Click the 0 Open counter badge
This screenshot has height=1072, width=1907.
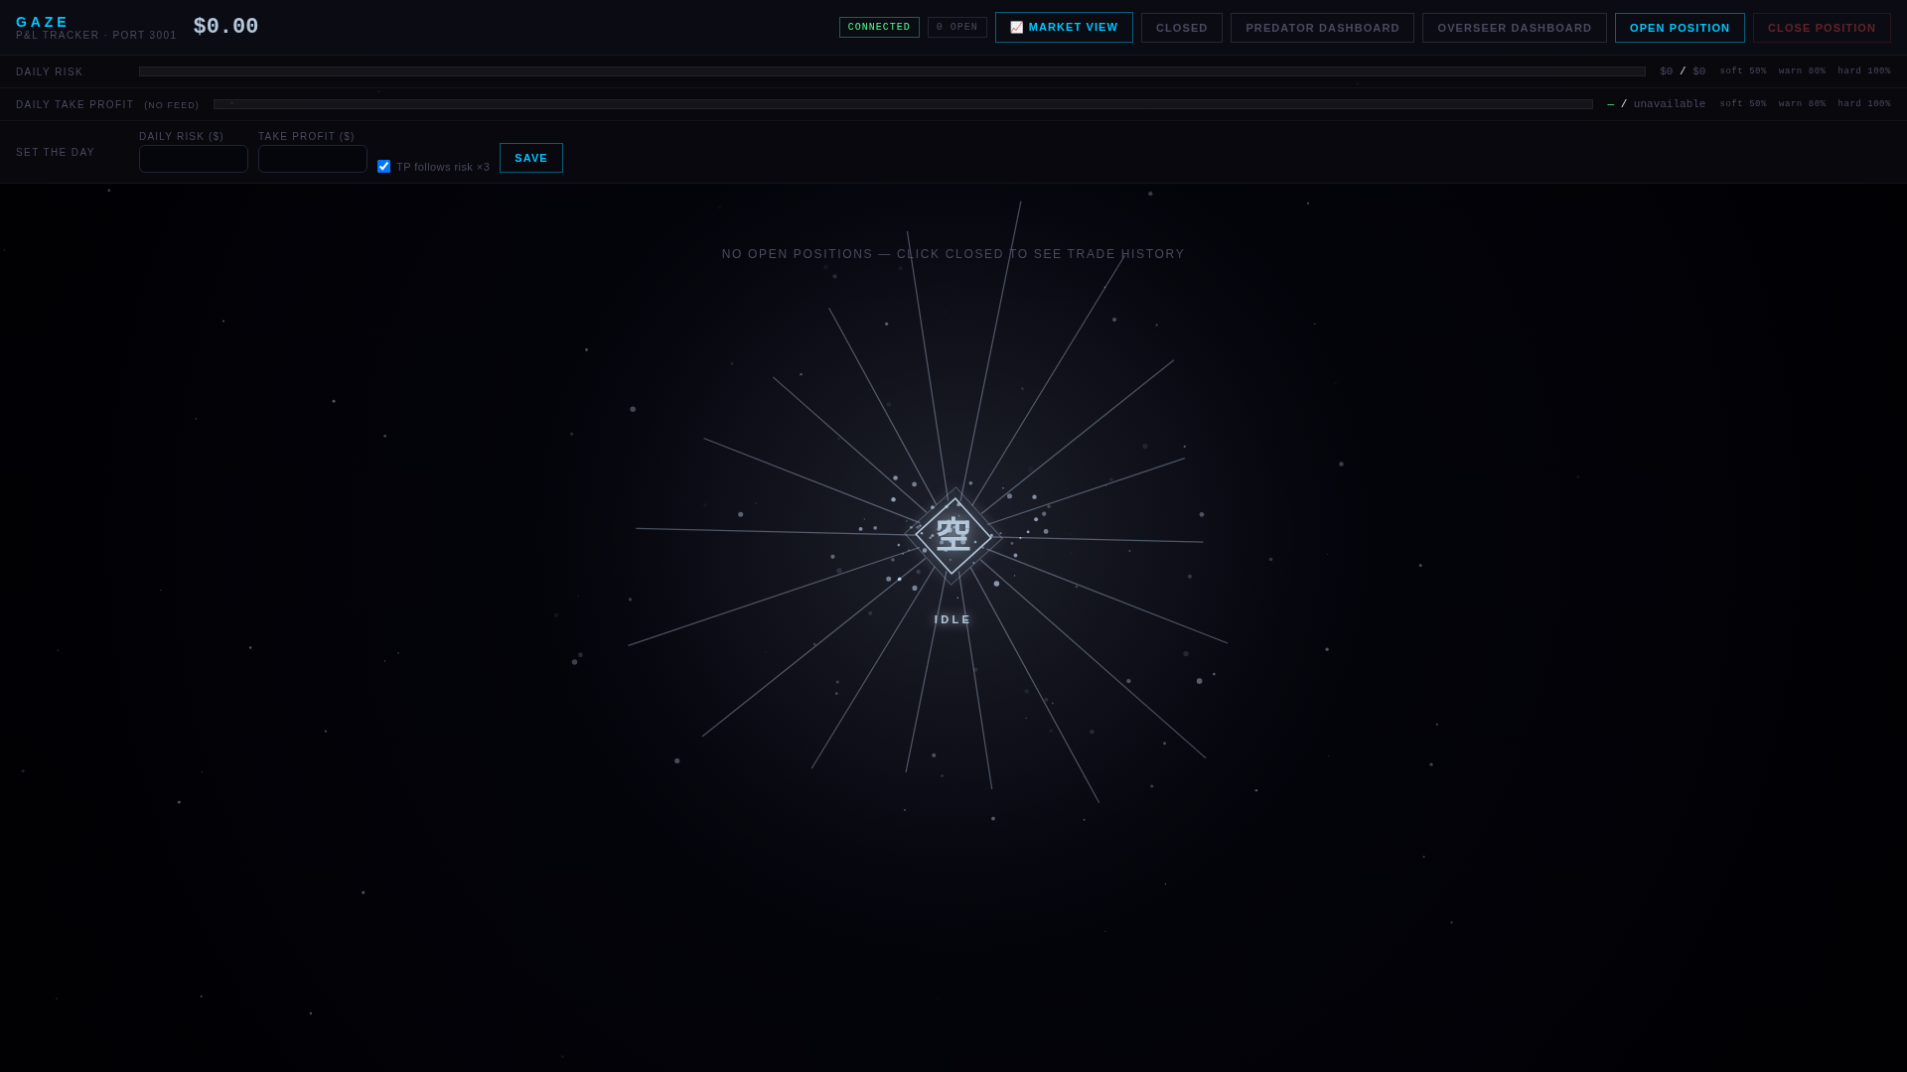(956, 28)
